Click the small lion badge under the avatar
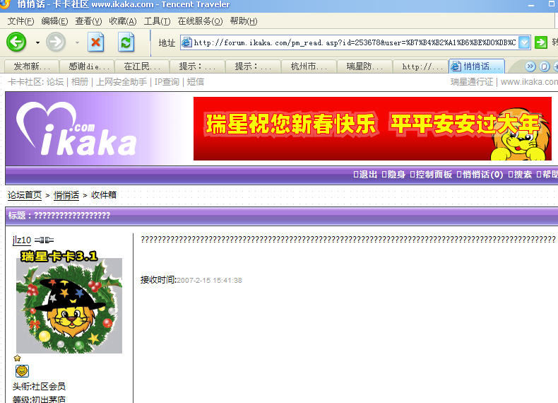The height and width of the screenshot is (403, 558). tap(22, 371)
